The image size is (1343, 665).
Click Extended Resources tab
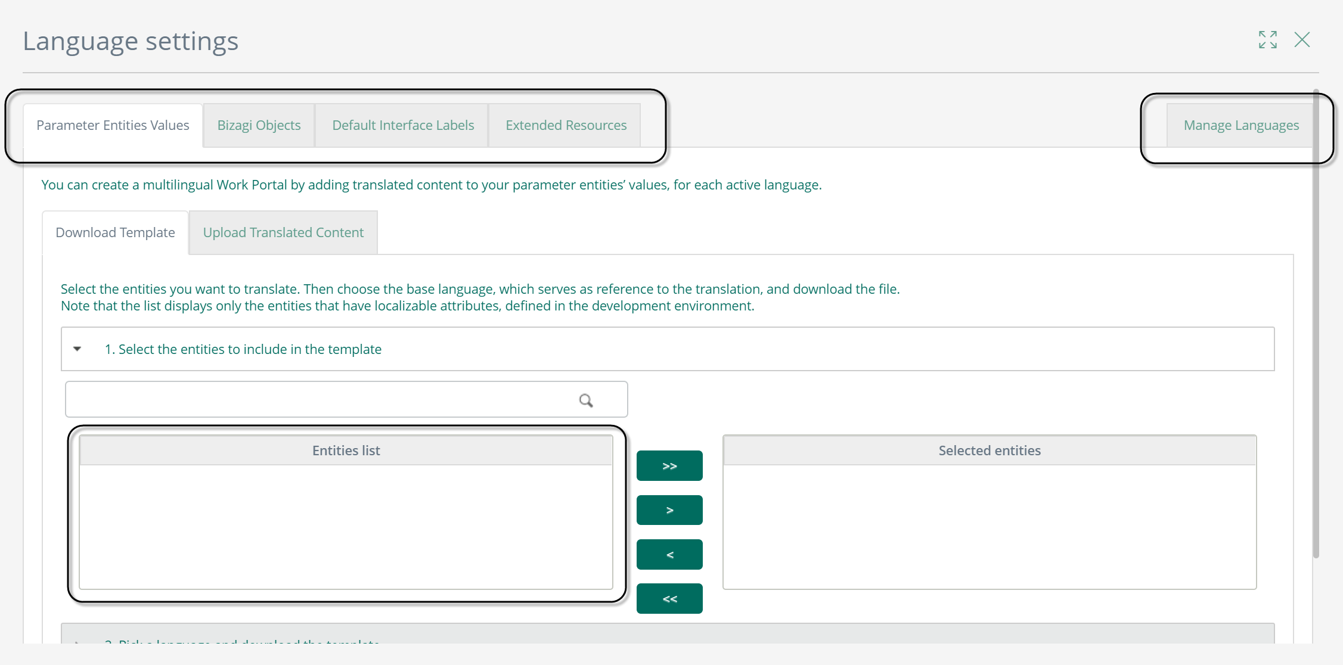coord(565,125)
